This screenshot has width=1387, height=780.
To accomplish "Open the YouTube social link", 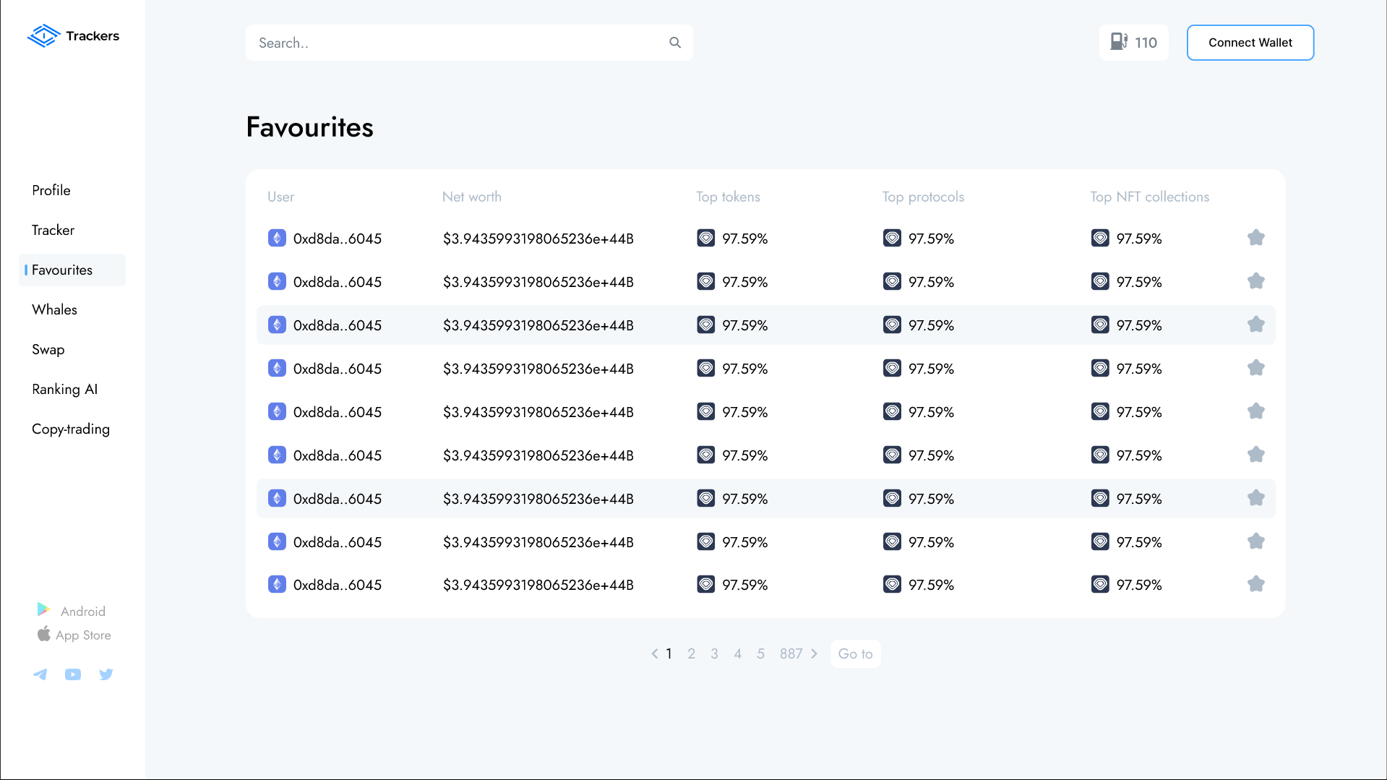I will coord(73,674).
